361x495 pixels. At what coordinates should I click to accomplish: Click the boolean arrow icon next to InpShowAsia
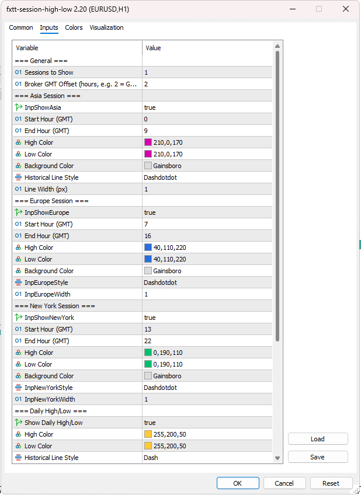coord(18,107)
